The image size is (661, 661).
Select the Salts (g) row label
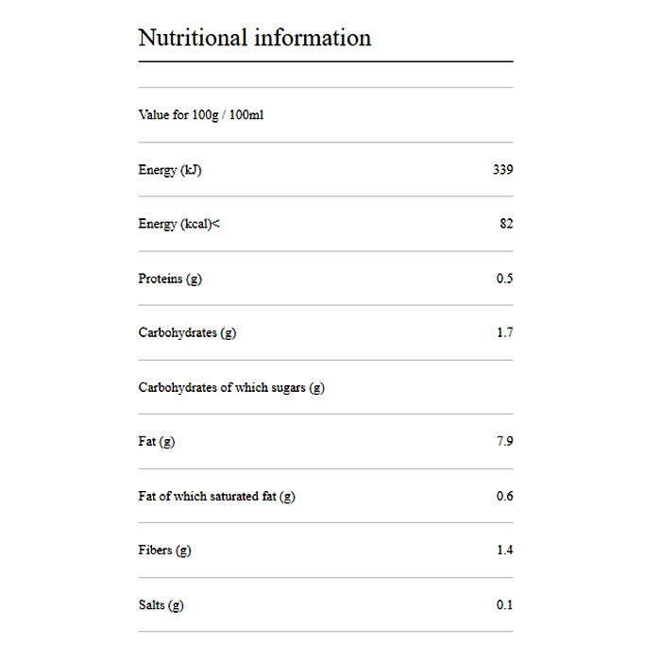coord(161,604)
